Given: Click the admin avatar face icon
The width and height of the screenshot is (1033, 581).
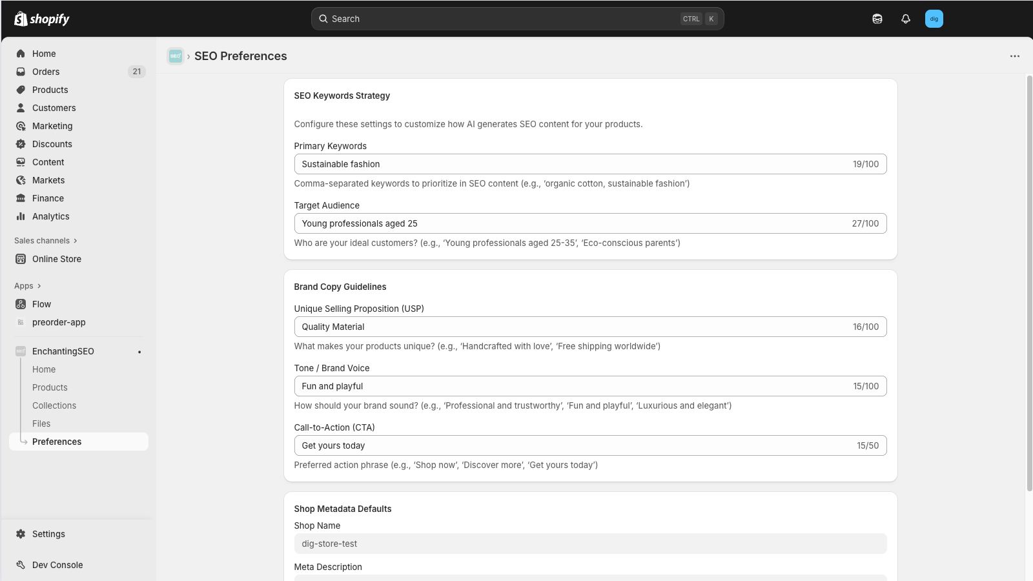Looking at the screenshot, I should click(877, 19).
